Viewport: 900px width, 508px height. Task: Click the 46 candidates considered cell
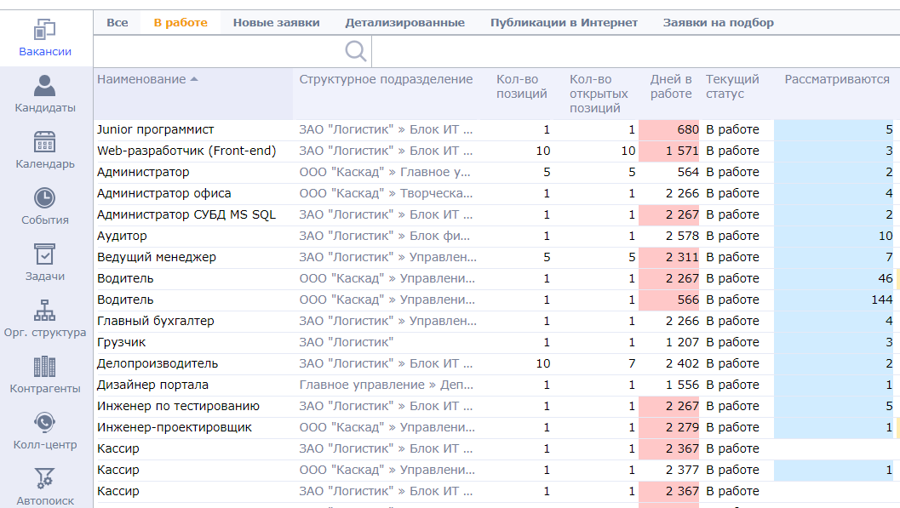click(834, 278)
